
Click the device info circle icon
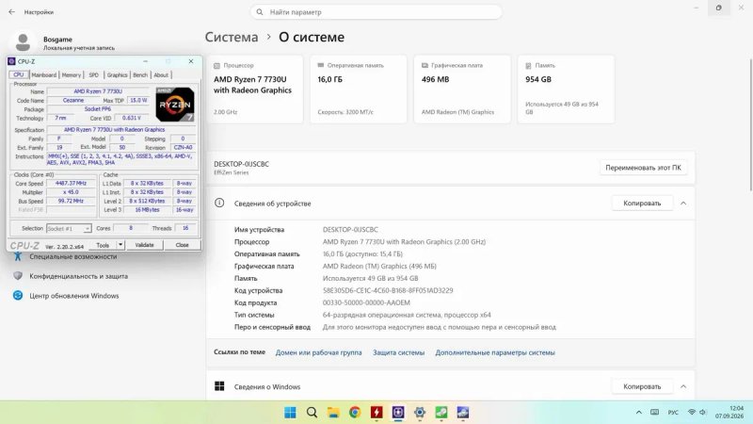219,203
